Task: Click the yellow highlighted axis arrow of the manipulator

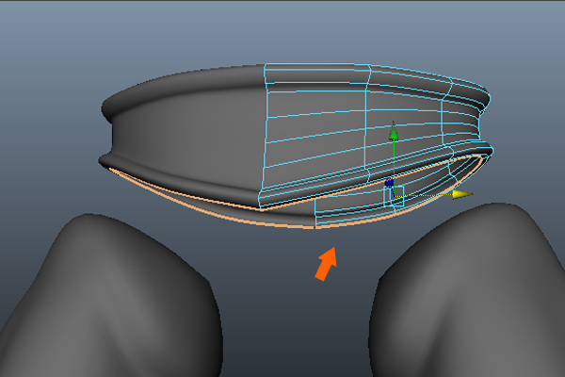Action: tap(462, 195)
